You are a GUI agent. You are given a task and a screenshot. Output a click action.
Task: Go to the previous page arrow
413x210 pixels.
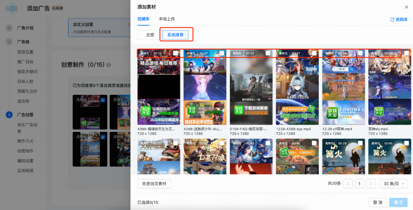(348, 184)
